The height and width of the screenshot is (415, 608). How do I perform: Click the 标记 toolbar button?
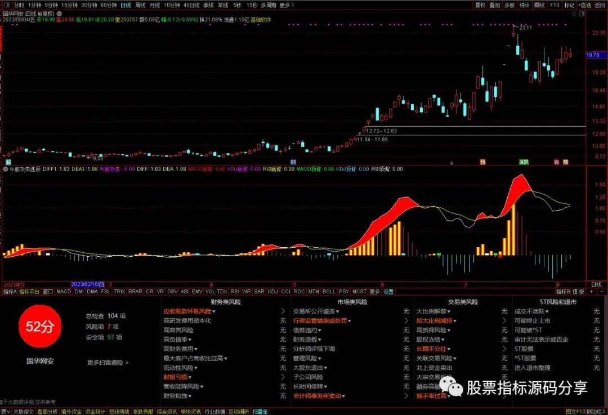click(569, 5)
